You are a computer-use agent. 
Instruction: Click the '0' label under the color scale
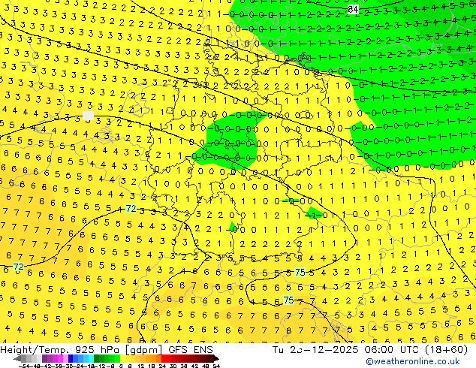tap(121, 366)
